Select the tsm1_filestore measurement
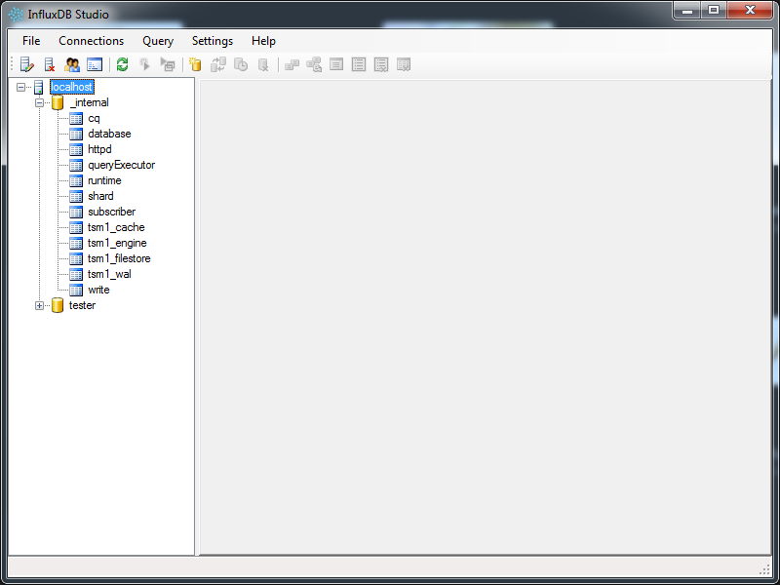Viewport: 780px width, 585px height. click(x=119, y=258)
